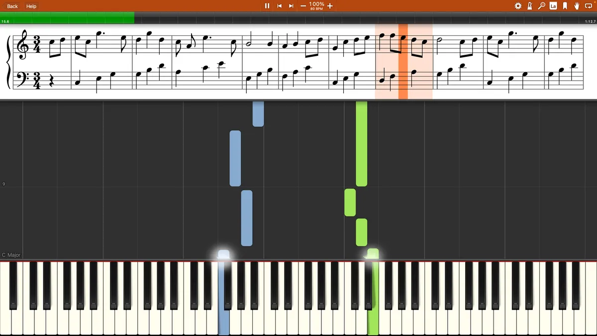Screen dimensions: 597x336
Task: Increase tempo with plus button
Action: pyautogui.click(x=330, y=6)
